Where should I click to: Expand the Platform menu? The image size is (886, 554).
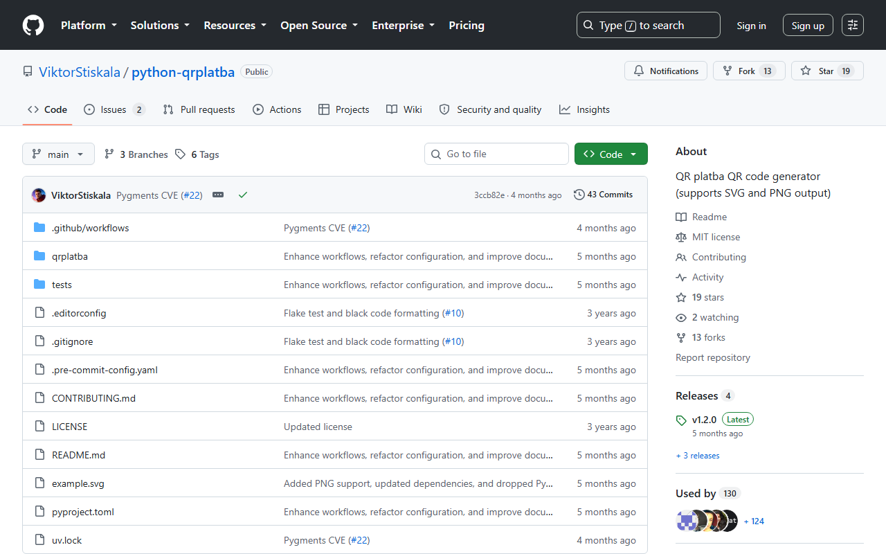tap(88, 25)
